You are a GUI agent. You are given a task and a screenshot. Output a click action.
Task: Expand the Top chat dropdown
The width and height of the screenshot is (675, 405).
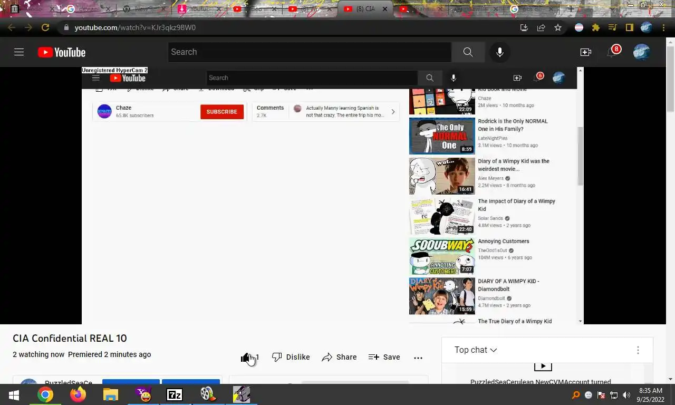[x=476, y=350]
